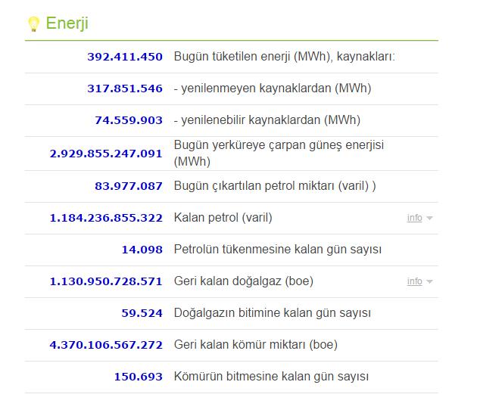Viewport: 477px width, 416px height.
Task: Select the value 150.693
Action: click(x=138, y=377)
